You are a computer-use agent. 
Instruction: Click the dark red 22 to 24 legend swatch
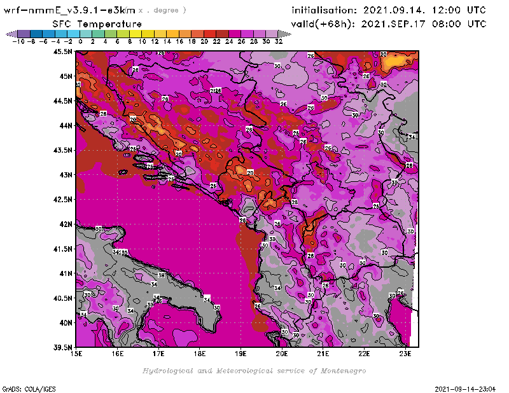(222, 34)
